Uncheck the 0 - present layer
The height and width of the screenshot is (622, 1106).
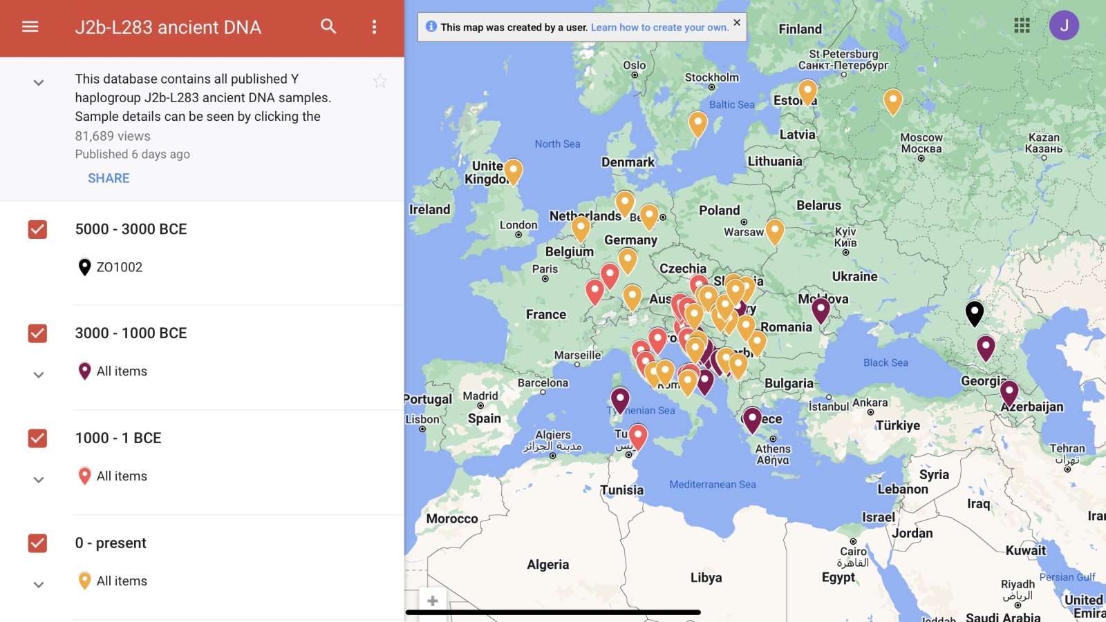[37, 543]
